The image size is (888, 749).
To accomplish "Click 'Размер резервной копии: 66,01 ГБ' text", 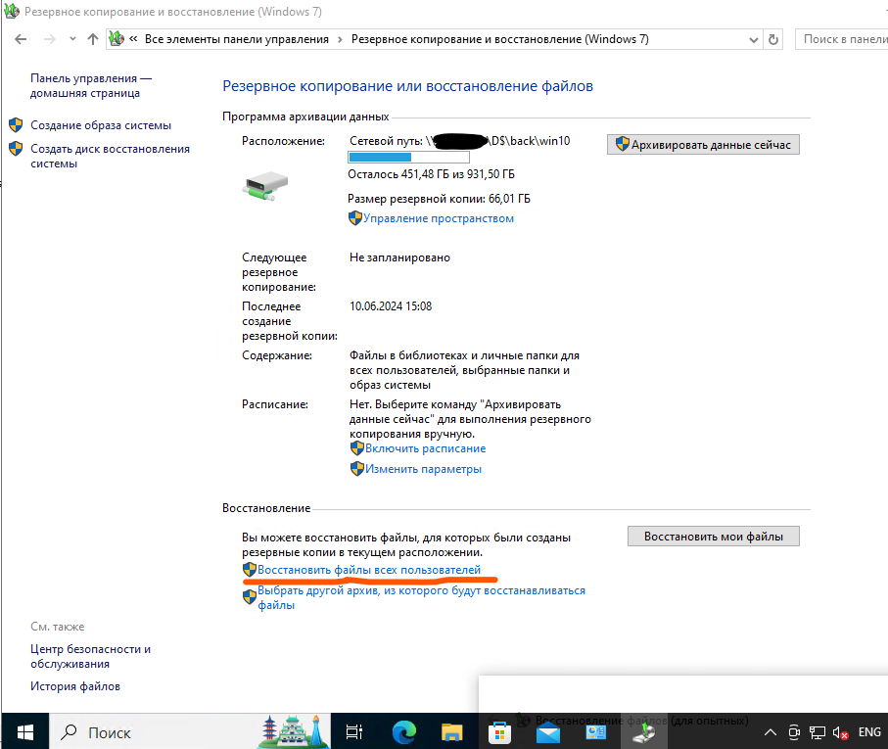I will (x=439, y=199).
